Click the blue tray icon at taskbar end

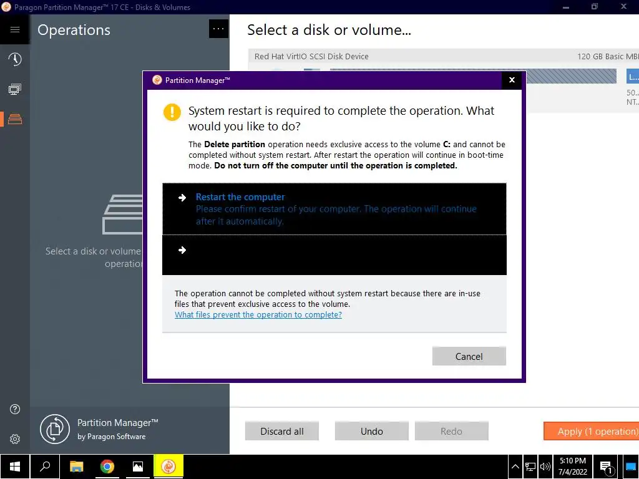630,467
